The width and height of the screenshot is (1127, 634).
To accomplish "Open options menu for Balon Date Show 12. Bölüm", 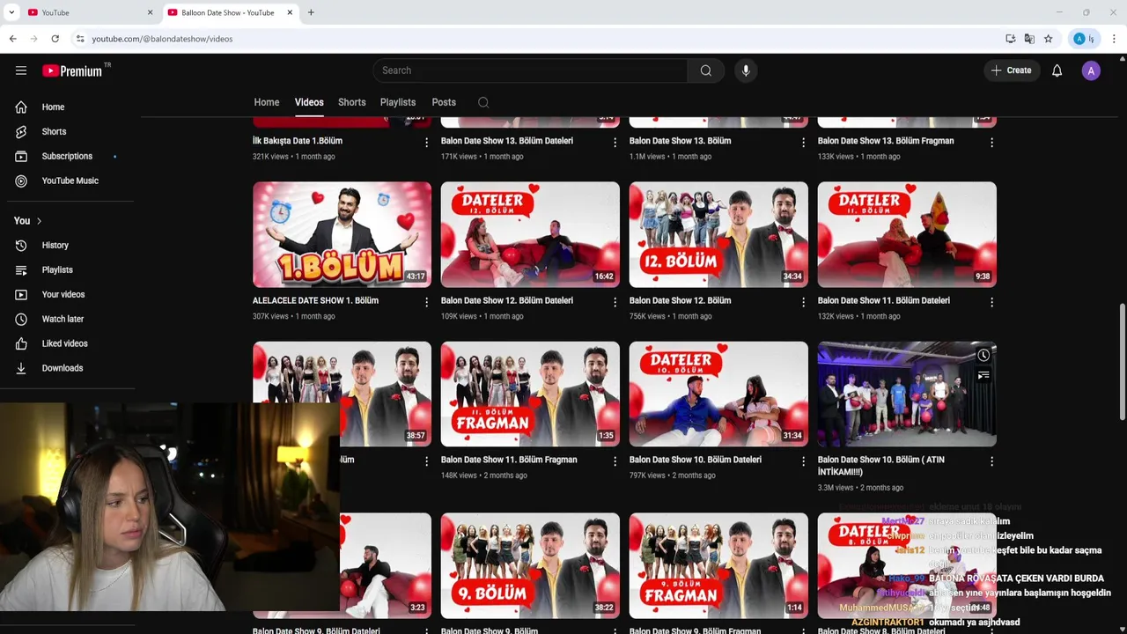I will pos(803,302).
